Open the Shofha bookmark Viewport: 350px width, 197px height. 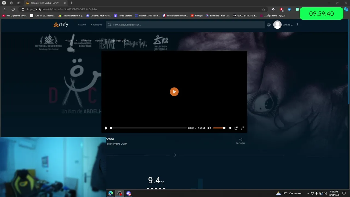272,16
